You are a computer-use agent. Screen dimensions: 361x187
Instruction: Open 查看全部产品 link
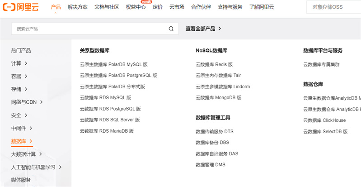coord(203,29)
